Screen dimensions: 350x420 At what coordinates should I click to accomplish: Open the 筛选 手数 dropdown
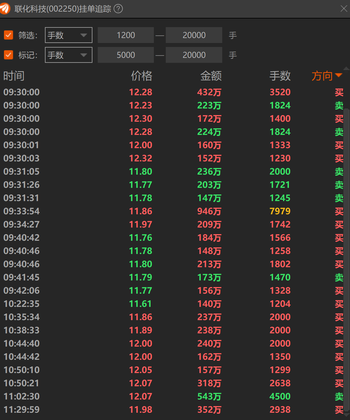click(x=69, y=35)
